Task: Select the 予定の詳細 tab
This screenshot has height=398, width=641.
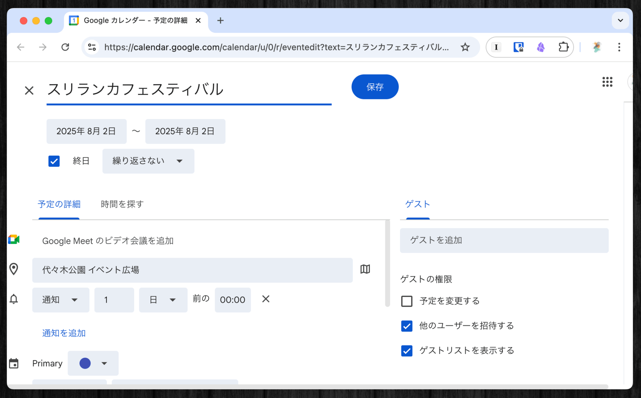Action: [59, 204]
